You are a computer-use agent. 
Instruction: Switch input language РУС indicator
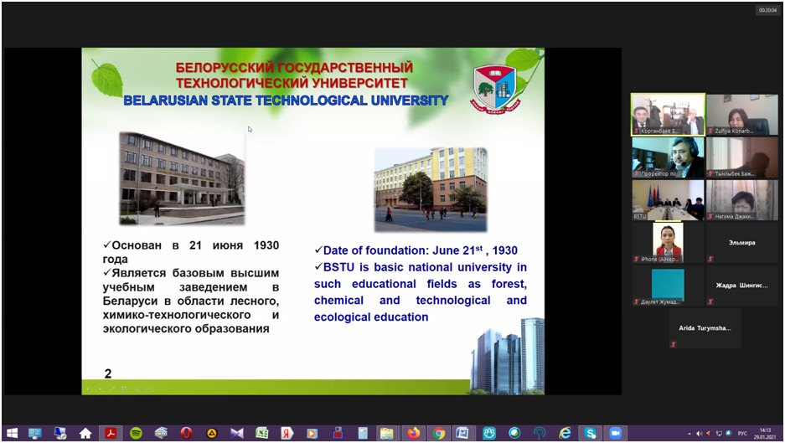742,434
